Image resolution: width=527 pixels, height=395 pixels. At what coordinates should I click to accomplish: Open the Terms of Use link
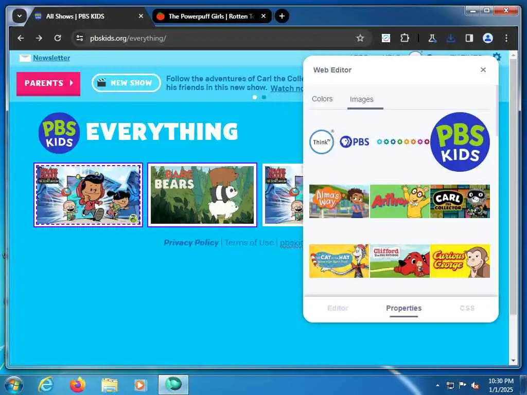tap(249, 243)
